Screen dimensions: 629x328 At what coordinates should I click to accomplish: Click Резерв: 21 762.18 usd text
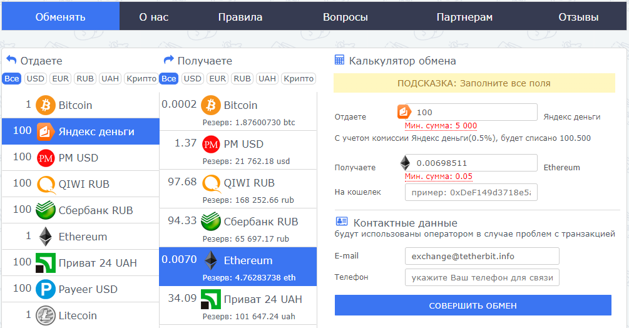[246, 161]
